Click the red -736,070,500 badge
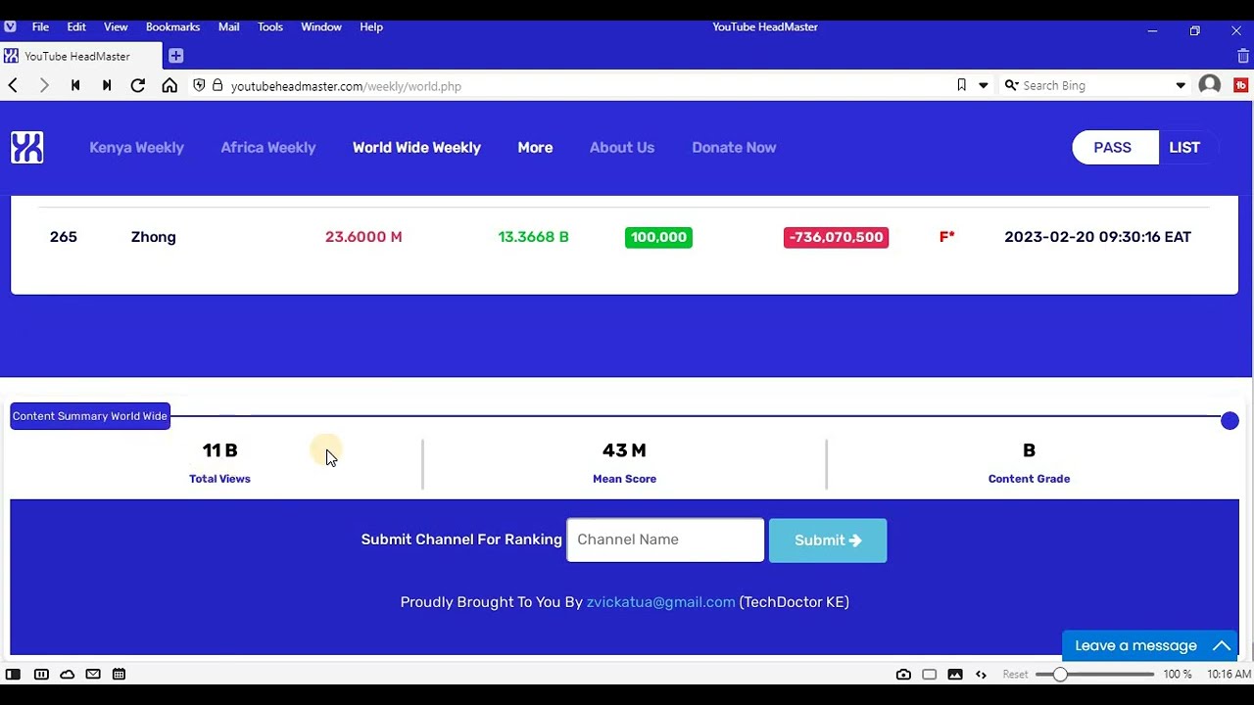 tap(836, 237)
